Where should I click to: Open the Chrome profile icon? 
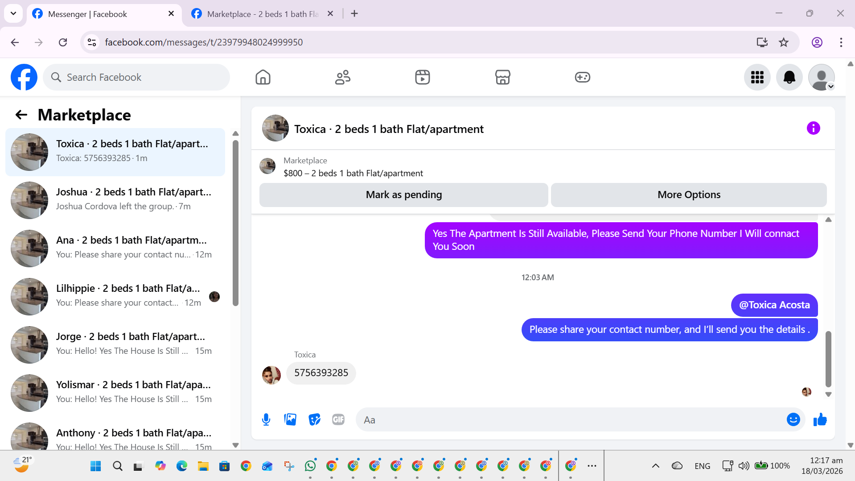[x=817, y=42]
